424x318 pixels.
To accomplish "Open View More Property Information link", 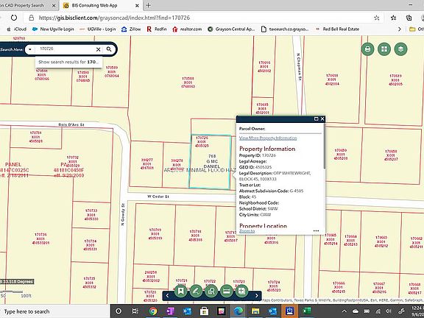I will [x=268, y=138].
